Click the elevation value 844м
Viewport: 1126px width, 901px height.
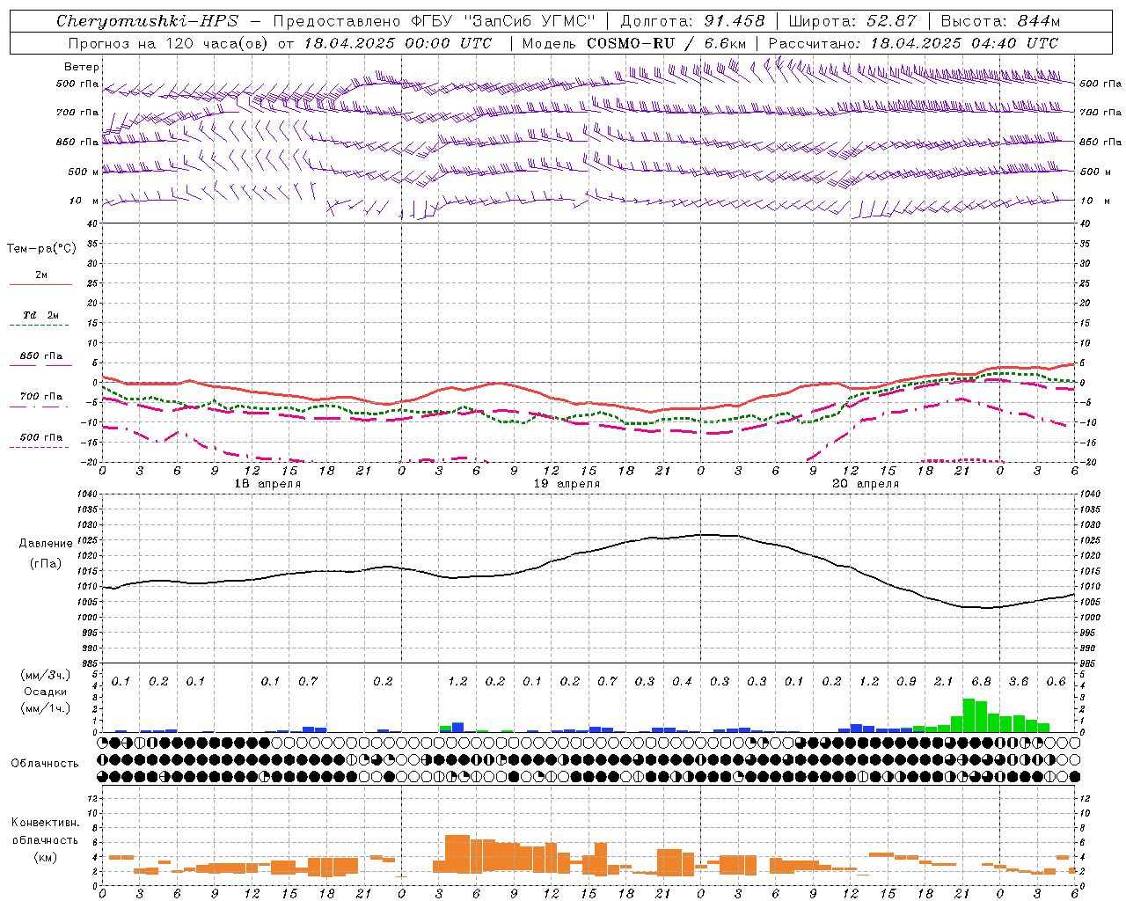[1037, 21]
